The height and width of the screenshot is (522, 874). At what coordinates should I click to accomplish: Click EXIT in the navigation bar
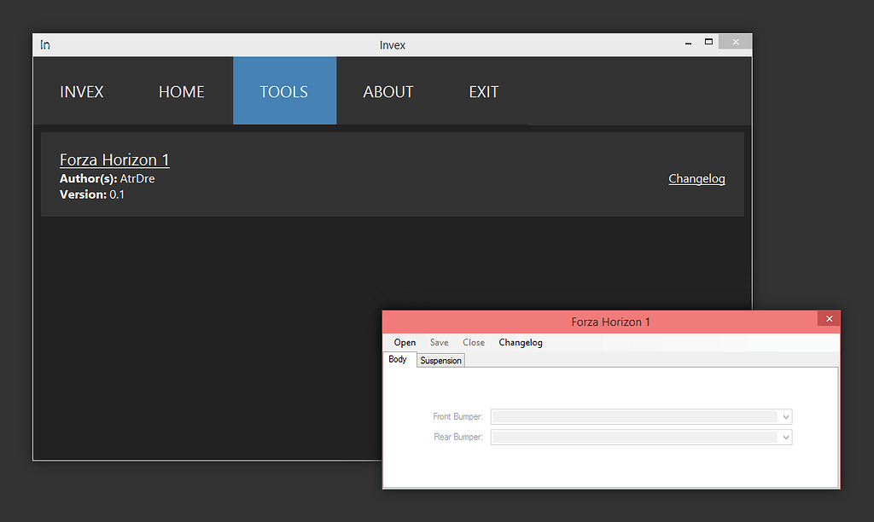tap(484, 91)
